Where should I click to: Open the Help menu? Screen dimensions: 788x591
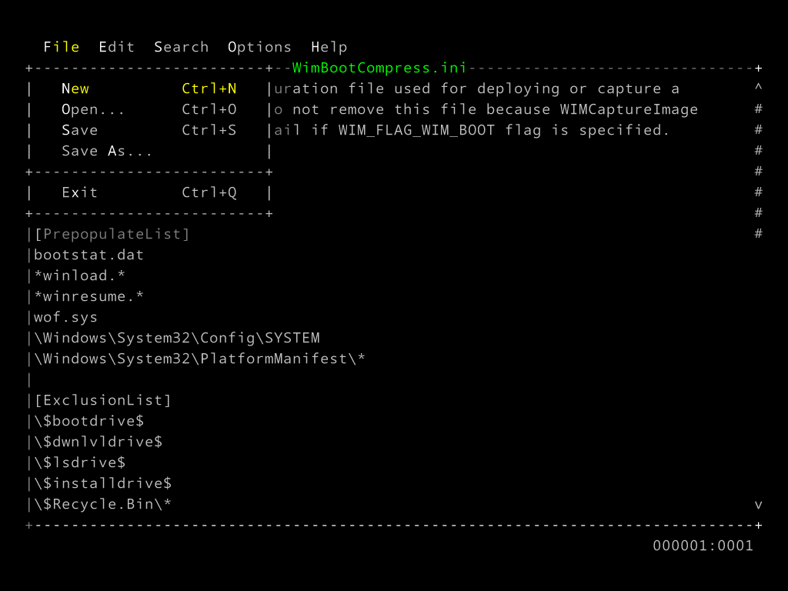click(x=329, y=47)
